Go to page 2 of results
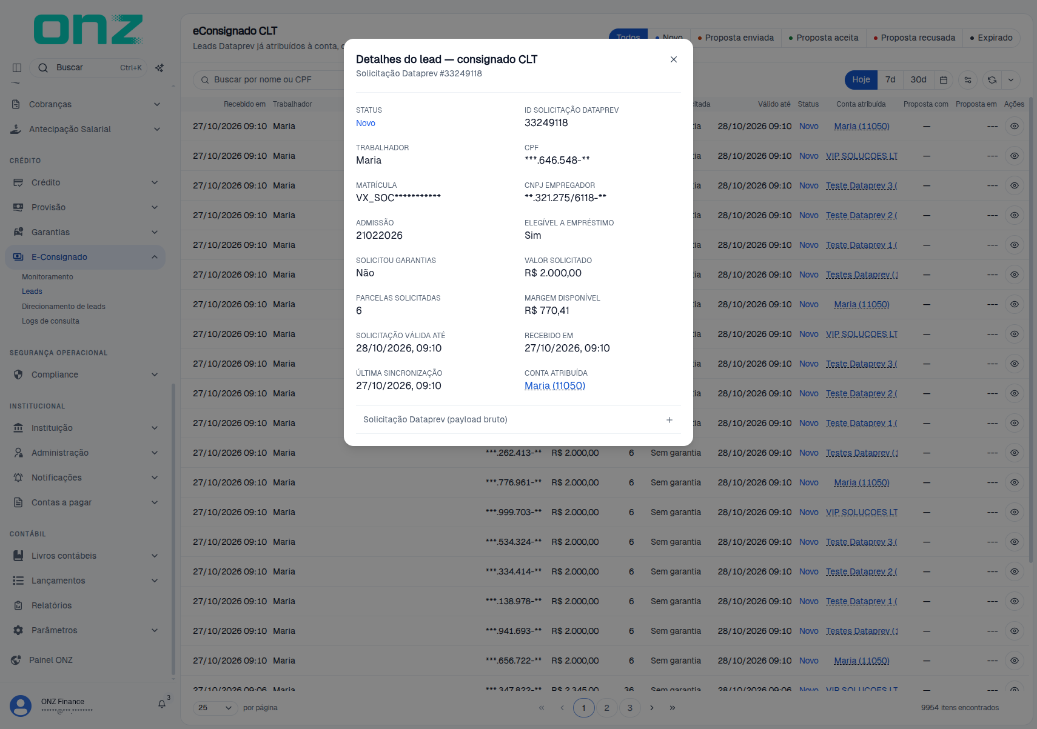 (x=606, y=708)
